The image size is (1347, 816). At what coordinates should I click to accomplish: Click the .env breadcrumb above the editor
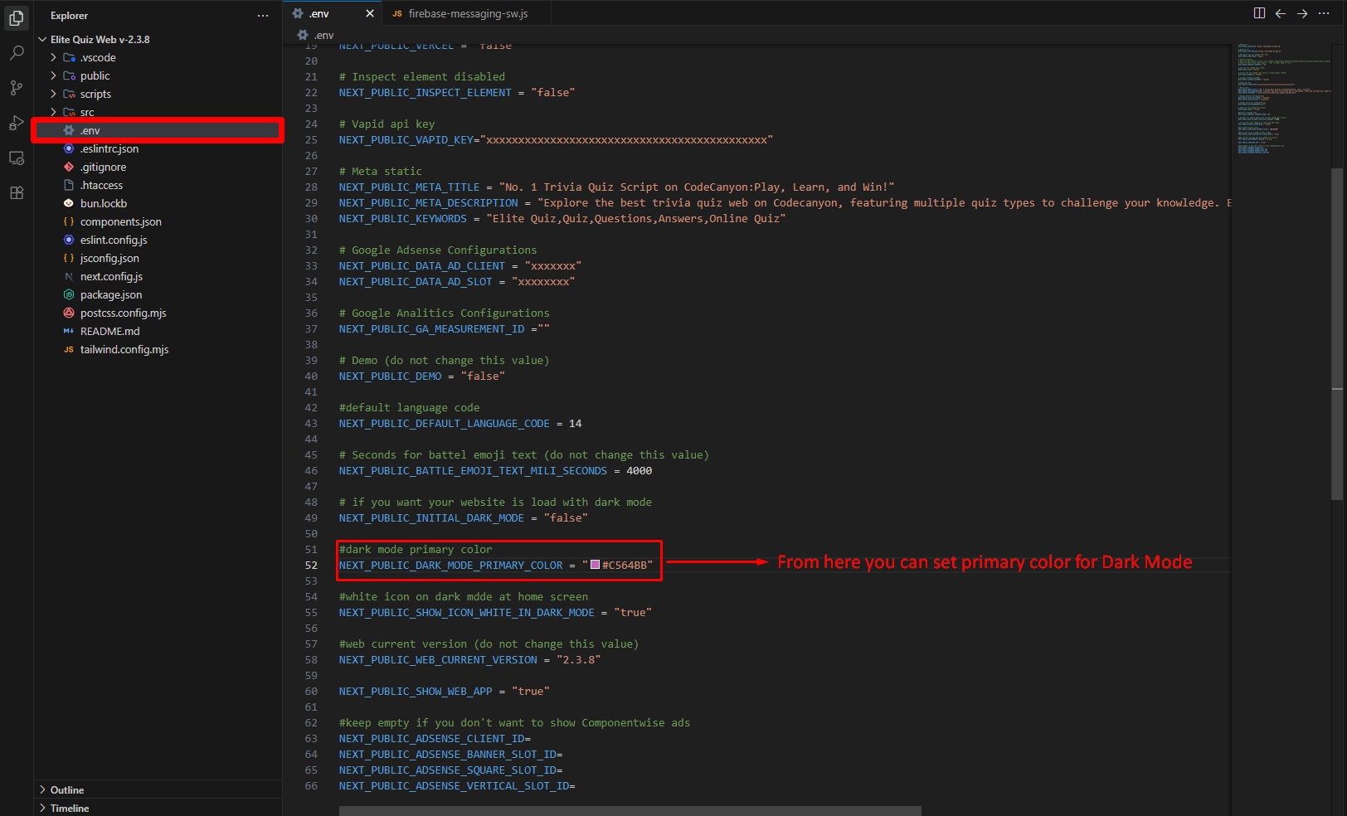[x=321, y=35]
